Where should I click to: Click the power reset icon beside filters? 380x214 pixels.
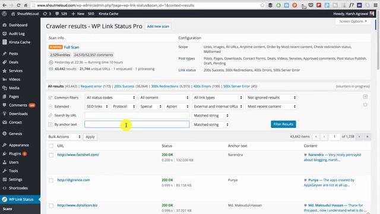(x=365, y=105)
